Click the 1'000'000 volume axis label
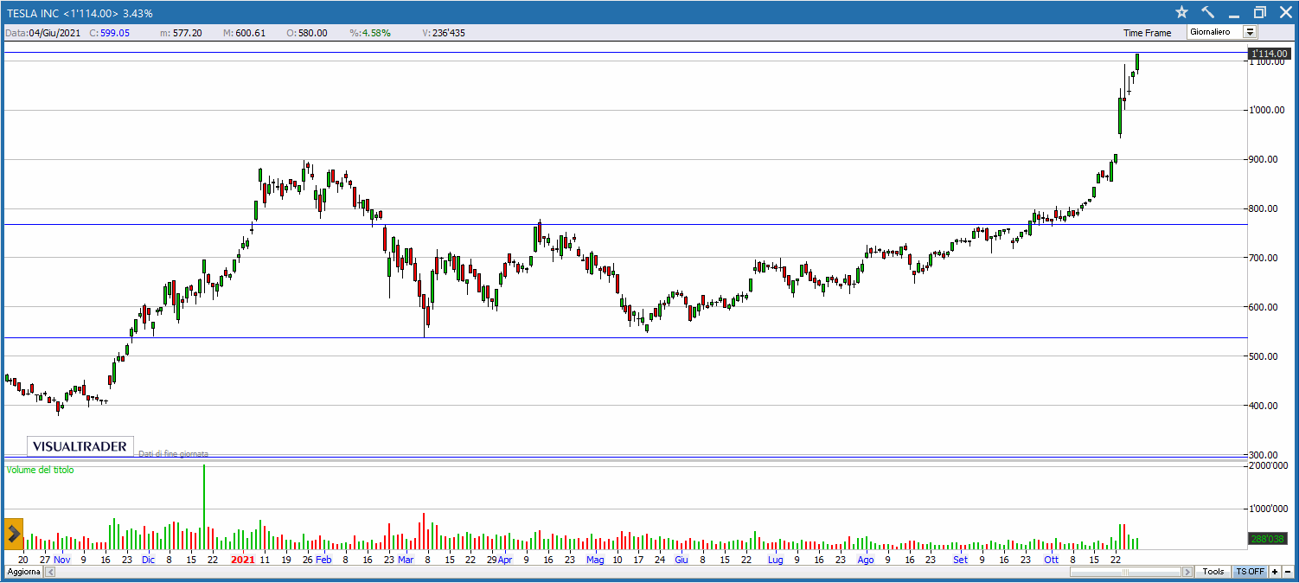This screenshot has height=583, width=1299. [1268, 509]
